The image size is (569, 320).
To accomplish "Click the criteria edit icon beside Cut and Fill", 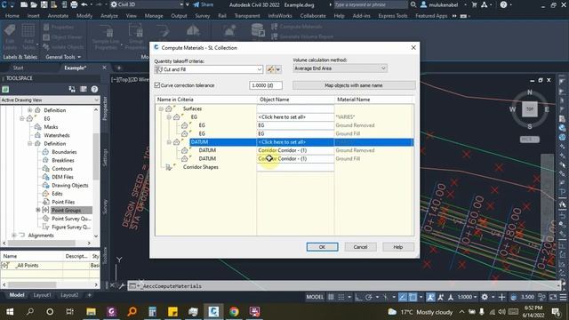I will pos(270,69).
